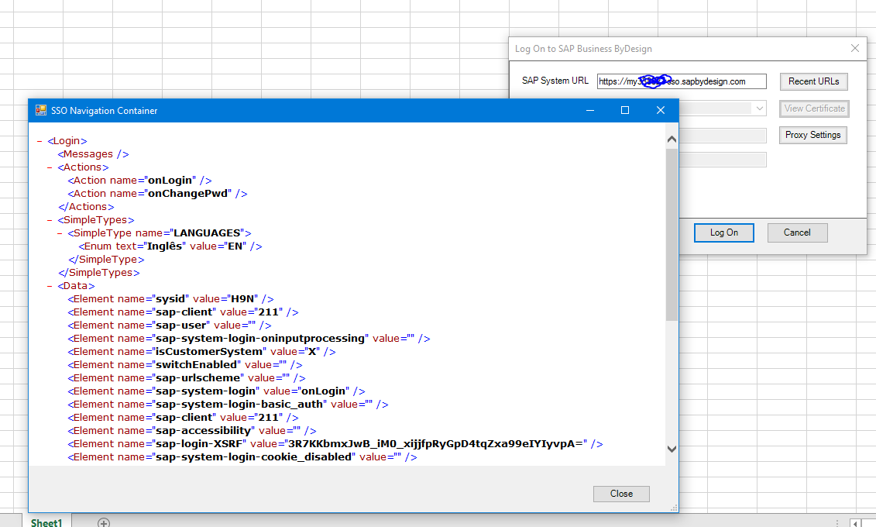Screen dimensions: 876x527
Task: Click the "sap-urlscheme" element line
Action: [x=187, y=378]
